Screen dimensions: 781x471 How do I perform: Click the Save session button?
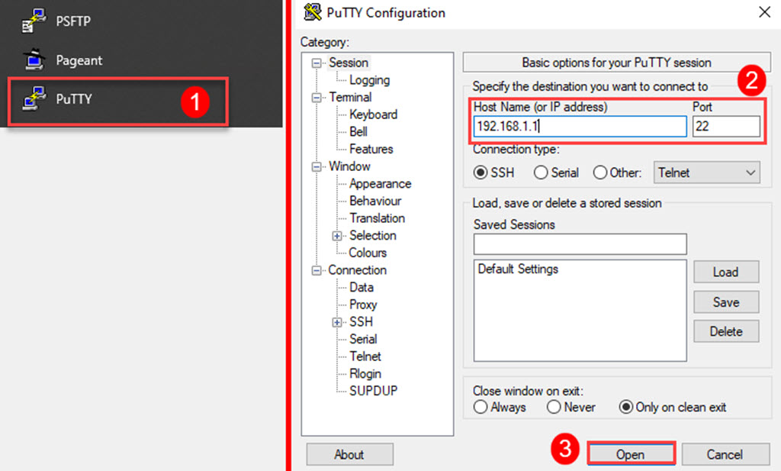(x=726, y=302)
